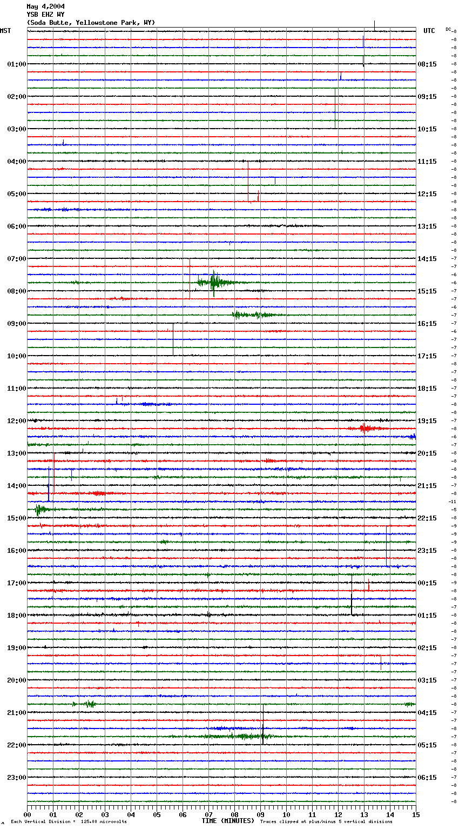Image resolution: width=459 pixels, height=829 pixels.
Task: Select the station code "YSB EHZ WY"
Action: [45, 15]
